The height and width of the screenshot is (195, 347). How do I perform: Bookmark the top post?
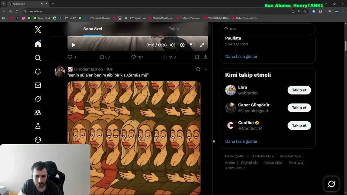point(197,57)
